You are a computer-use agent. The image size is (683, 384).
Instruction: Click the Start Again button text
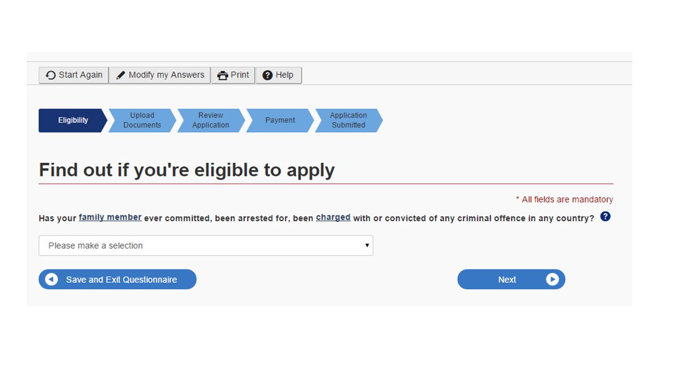(81, 75)
